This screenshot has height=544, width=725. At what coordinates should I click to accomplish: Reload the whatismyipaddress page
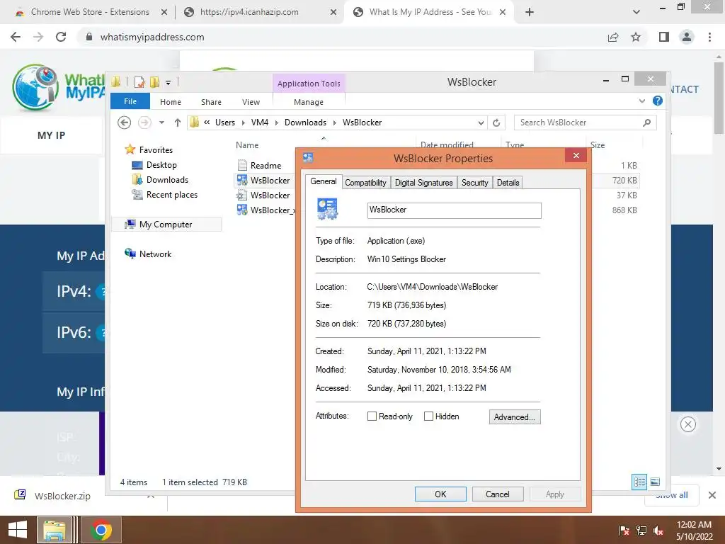(x=61, y=37)
